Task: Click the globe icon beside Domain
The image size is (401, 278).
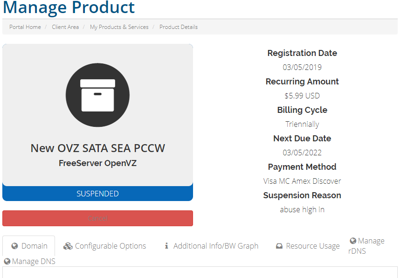Action: pyautogui.click(x=15, y=246)
